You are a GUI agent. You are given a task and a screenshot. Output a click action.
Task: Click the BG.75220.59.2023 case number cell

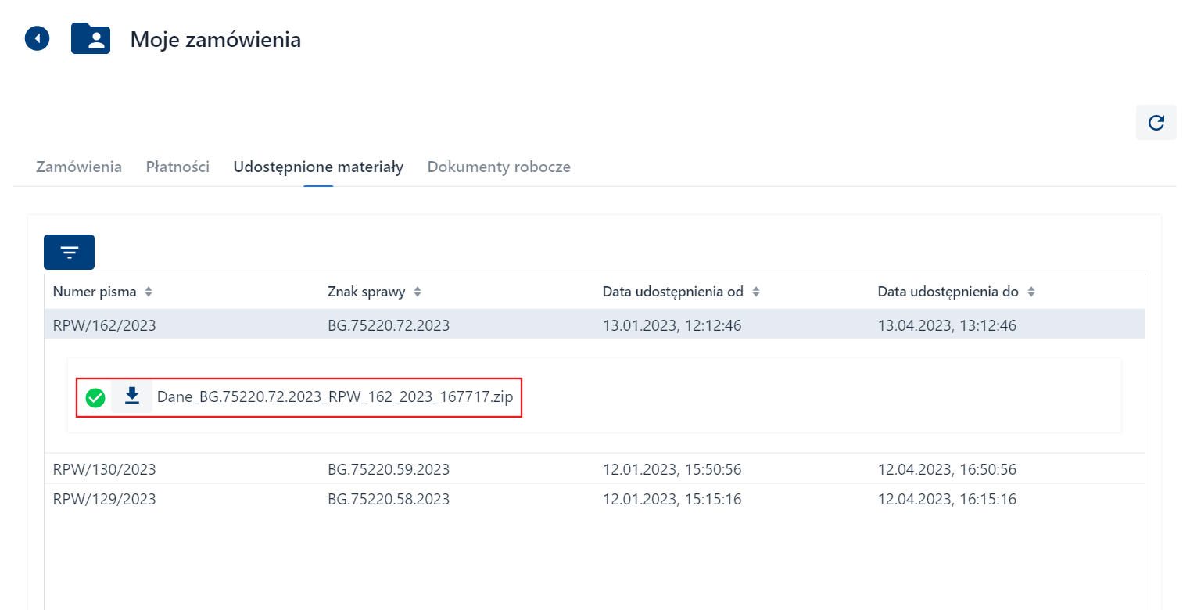389,469
